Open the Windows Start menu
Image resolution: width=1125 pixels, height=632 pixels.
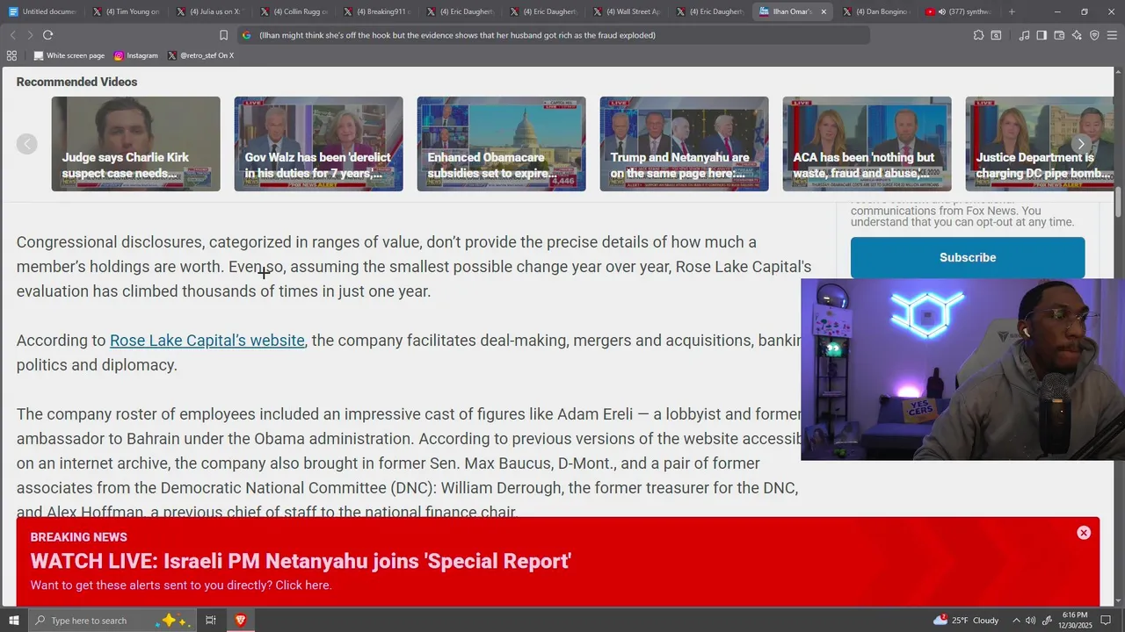tap(13, 621)
